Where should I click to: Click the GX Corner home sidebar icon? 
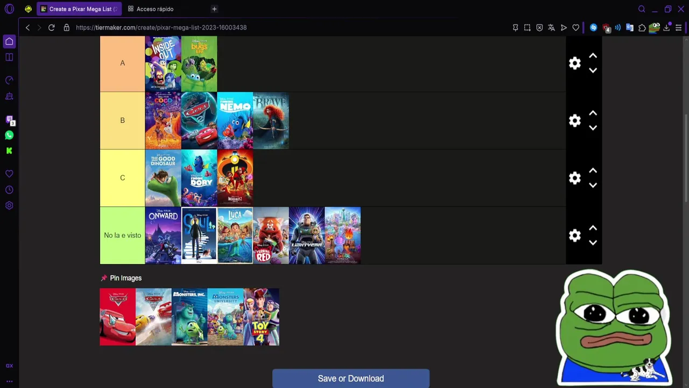(x=9, y=41)
